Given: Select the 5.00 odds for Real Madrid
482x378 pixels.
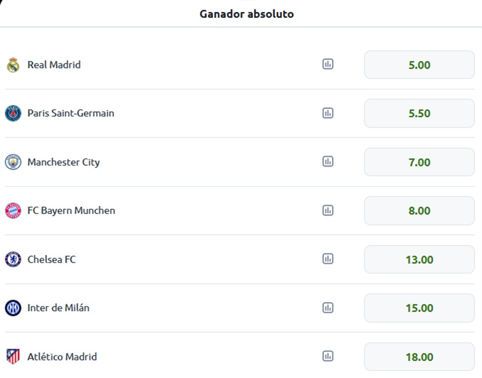Looking at the screenshot, I should click(419, 65).
